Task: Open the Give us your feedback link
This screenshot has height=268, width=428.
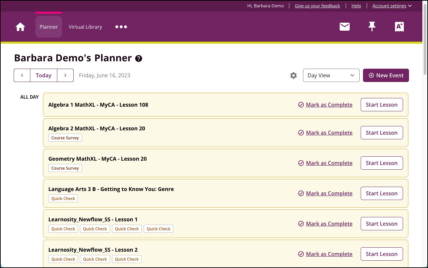Action: 317,6
